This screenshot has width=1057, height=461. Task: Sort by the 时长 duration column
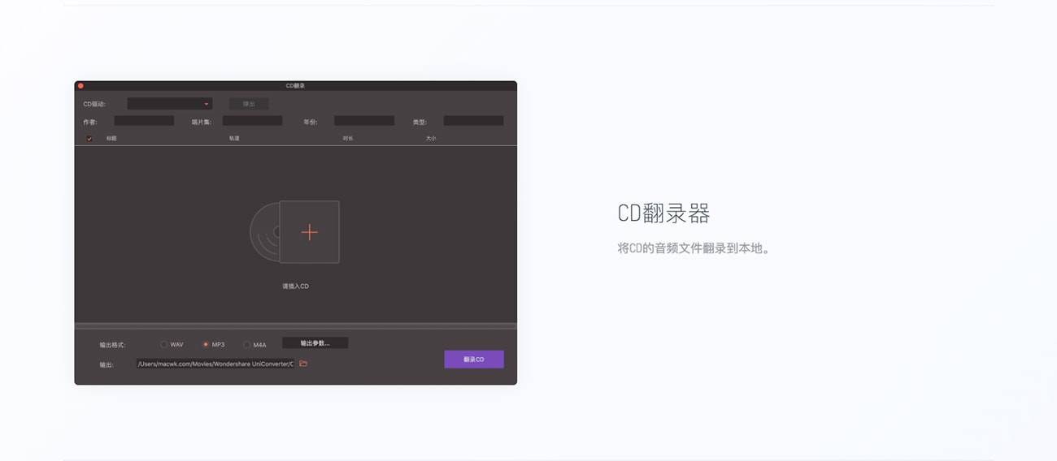(x=348, y=139)
